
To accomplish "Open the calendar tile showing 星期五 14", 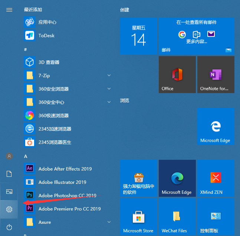I will (139, 36).
